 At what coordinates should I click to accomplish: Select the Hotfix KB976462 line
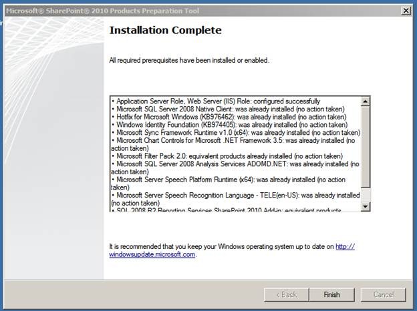(229, 117)
